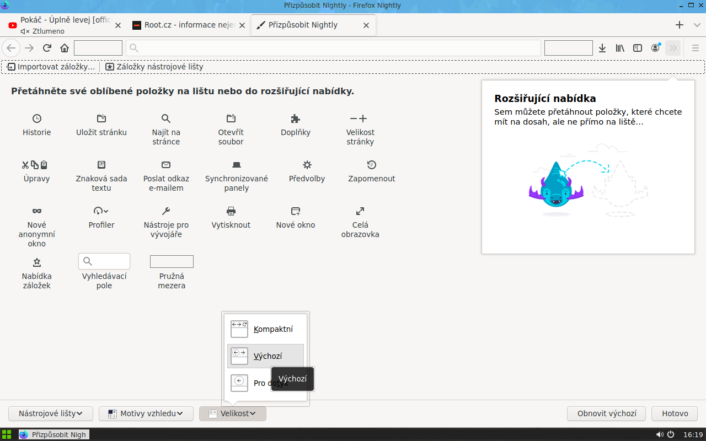Click the Přizpůsobit Nigh taskbar window button
The width and height of the screenshot is (706, 441).
click(54, 434)
